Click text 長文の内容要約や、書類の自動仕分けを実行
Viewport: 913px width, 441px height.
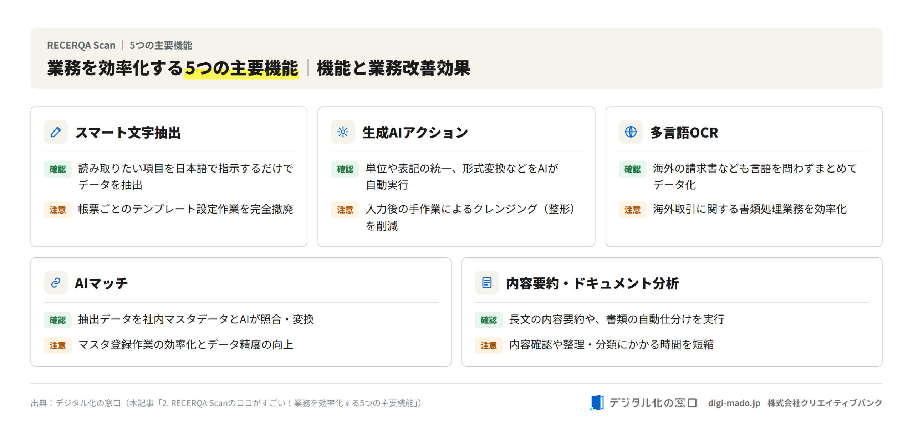pos(617,319)
